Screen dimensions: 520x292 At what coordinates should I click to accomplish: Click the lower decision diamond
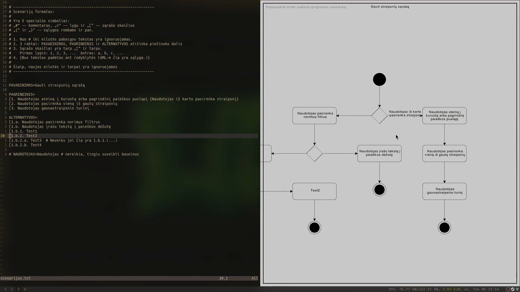point(314,154)
